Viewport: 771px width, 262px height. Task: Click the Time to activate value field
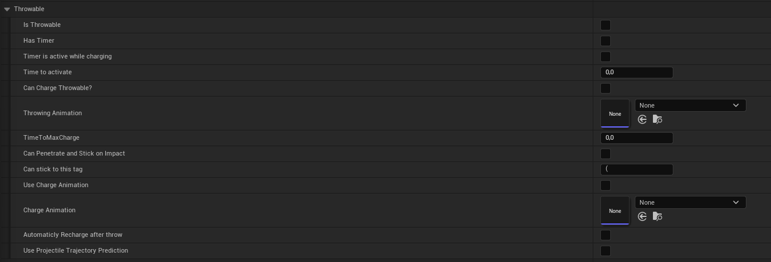(637, 73)
